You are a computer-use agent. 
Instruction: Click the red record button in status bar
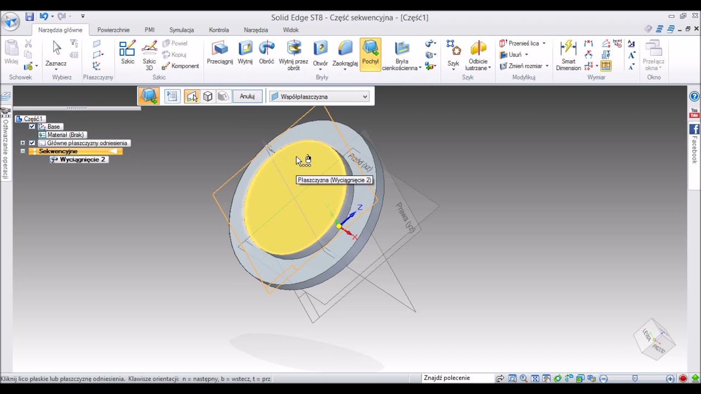pyautogui.click(x=683, y=379)
